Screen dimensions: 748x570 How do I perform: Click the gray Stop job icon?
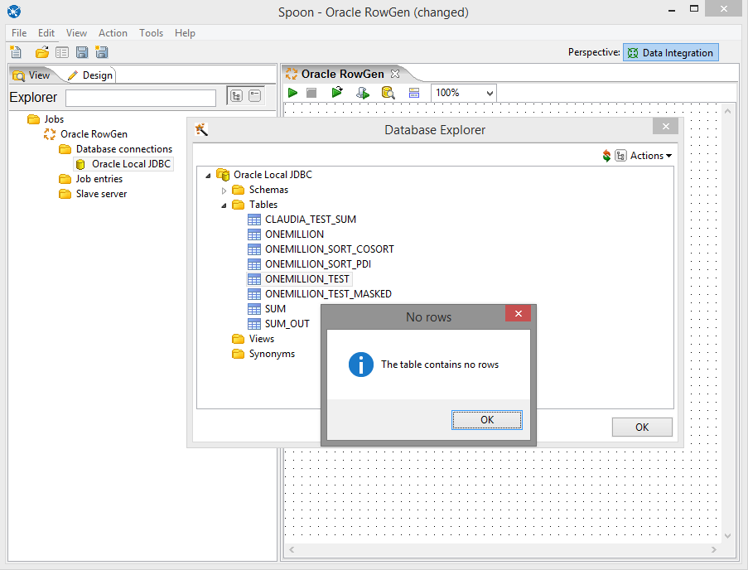coord(311,93)
